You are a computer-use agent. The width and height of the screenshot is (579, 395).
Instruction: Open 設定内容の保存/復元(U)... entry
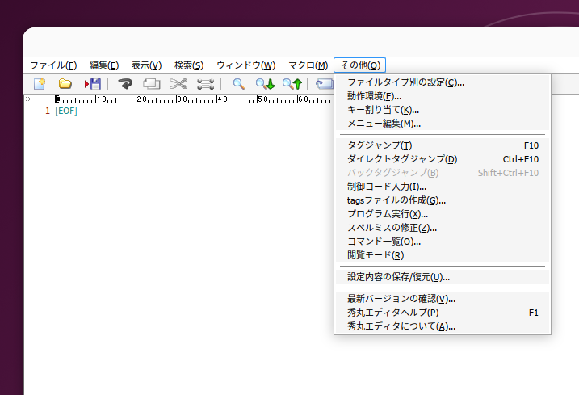[398, 277]
